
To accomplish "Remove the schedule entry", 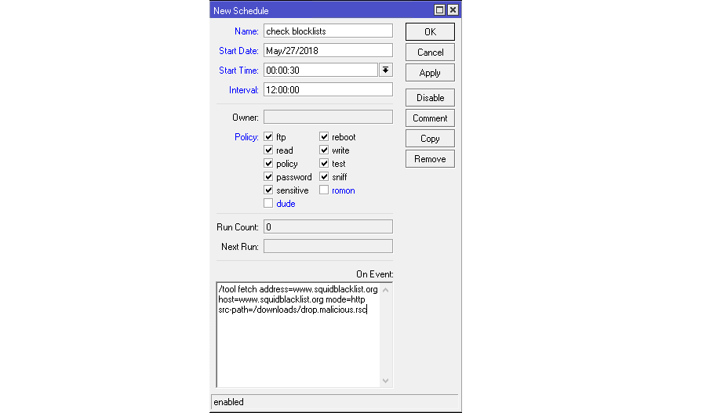I will [x=430, y=159].
